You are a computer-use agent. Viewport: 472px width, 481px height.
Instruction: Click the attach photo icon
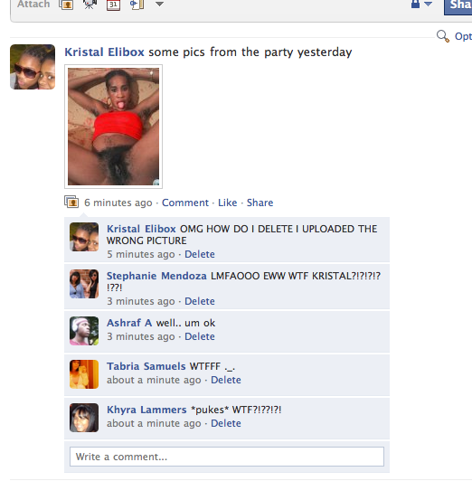coord(66,5)
